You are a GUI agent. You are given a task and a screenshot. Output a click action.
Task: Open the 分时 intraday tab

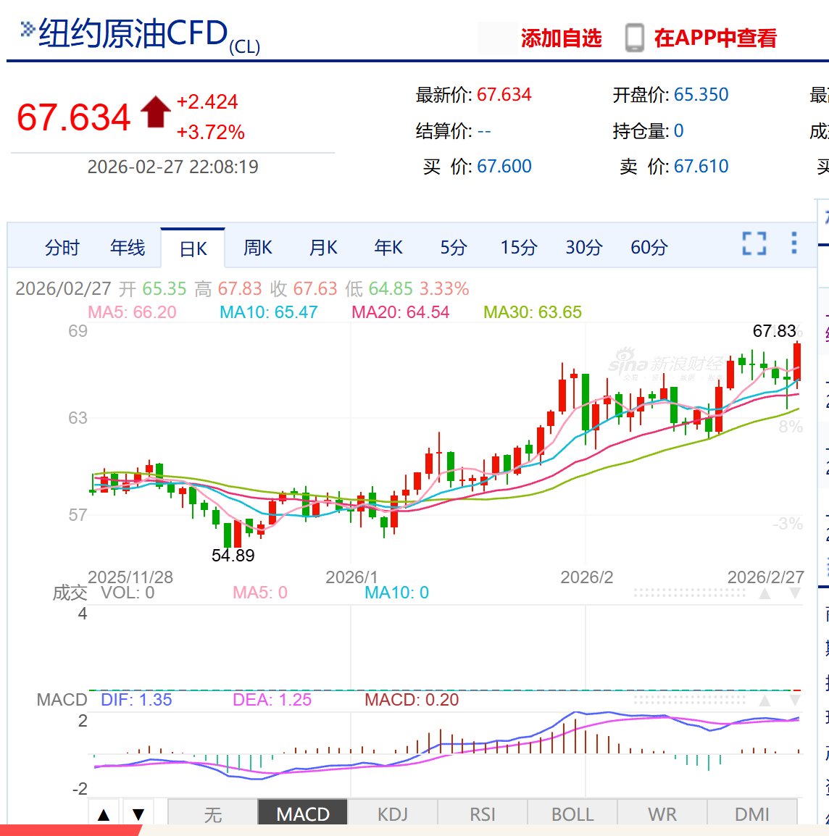coord(62,247)
